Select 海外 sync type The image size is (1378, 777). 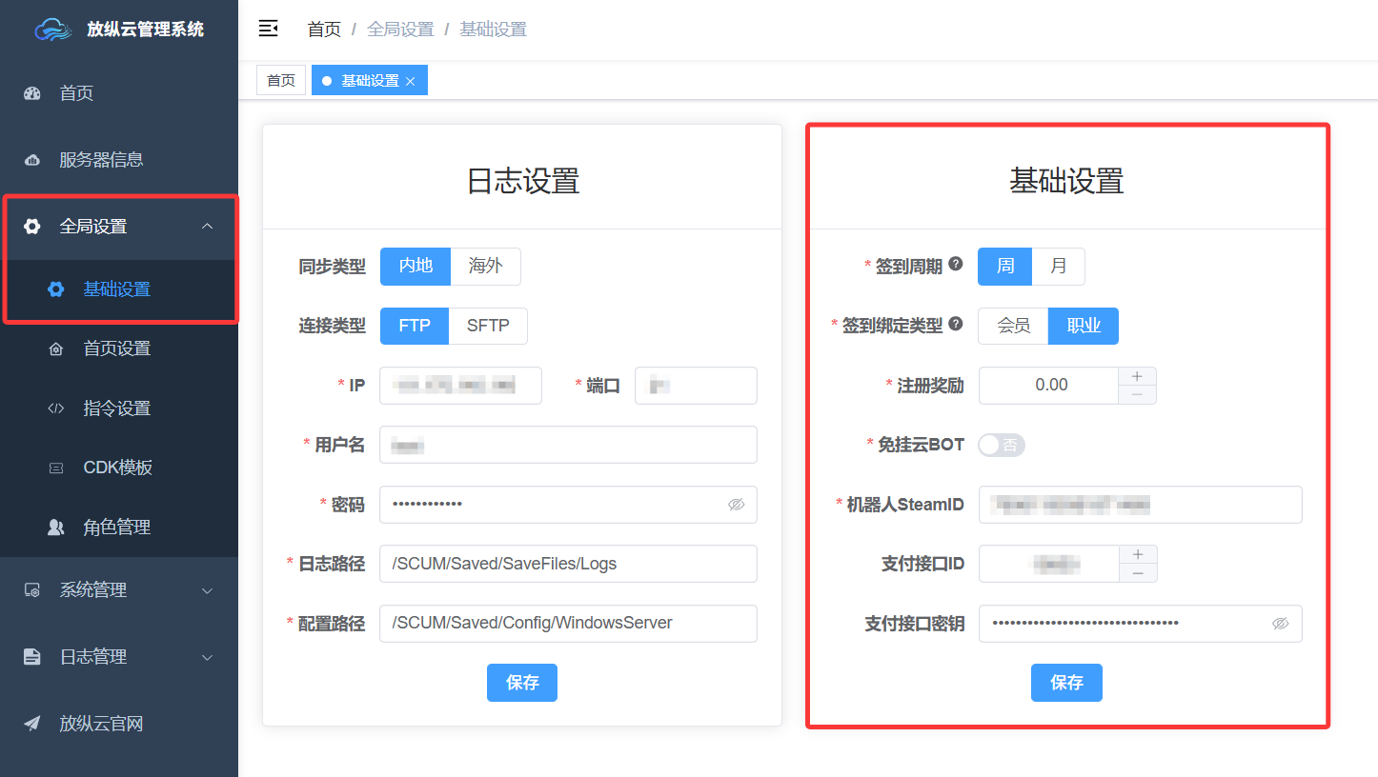[x=486, y=267]
